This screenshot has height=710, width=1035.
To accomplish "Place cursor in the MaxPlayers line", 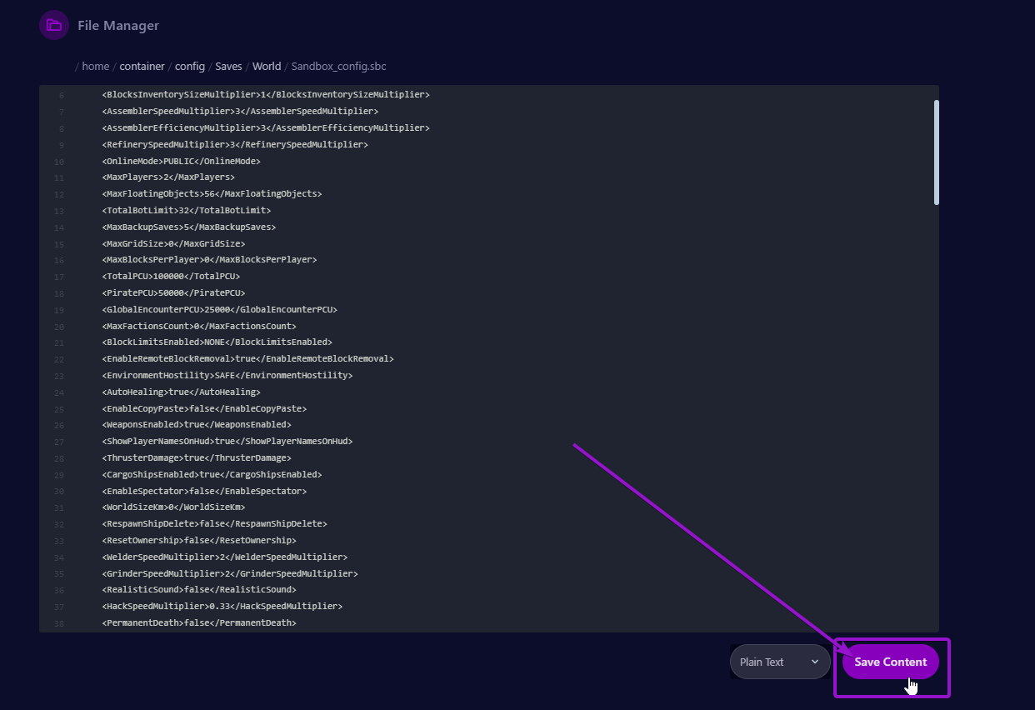I will (x=168, y=177).
